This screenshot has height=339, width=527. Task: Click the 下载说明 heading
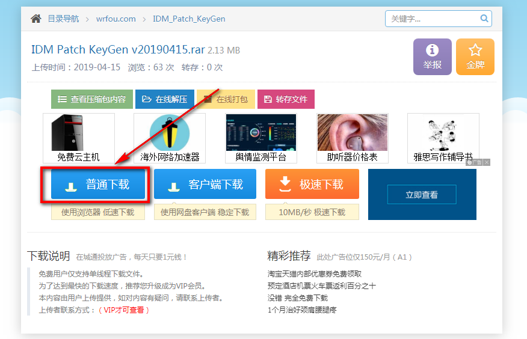(49, 256)
